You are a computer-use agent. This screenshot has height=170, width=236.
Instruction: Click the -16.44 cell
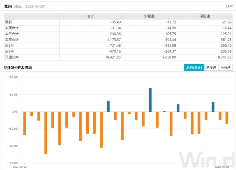point(226,28)
